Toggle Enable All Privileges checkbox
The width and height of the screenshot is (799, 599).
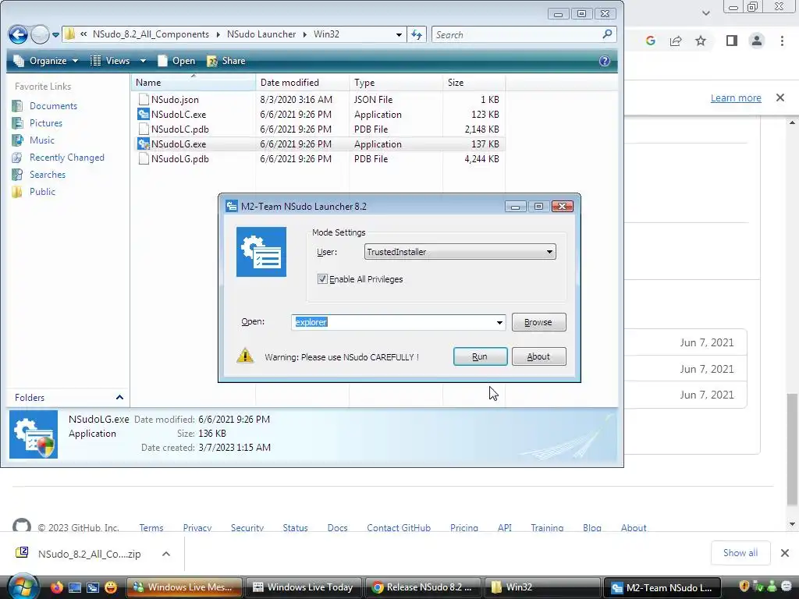(322, 278)
